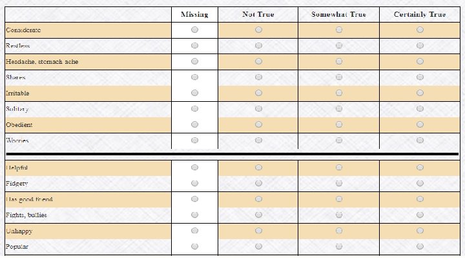Select Certainly True for Restless
465x261 pixels.
tap(420, 45)
